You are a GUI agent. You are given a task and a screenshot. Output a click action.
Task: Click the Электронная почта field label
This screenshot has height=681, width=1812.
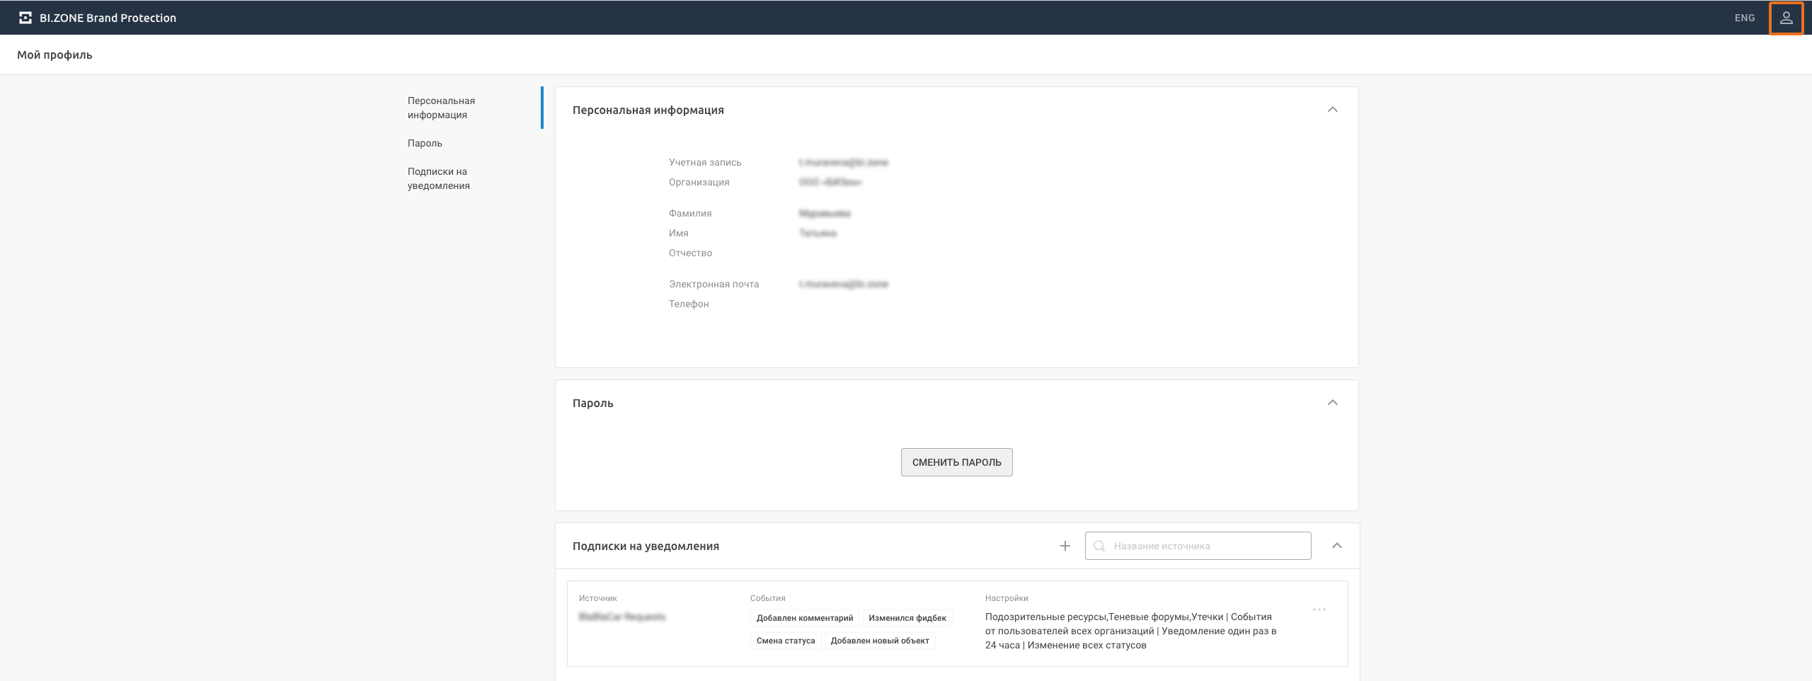713,284
